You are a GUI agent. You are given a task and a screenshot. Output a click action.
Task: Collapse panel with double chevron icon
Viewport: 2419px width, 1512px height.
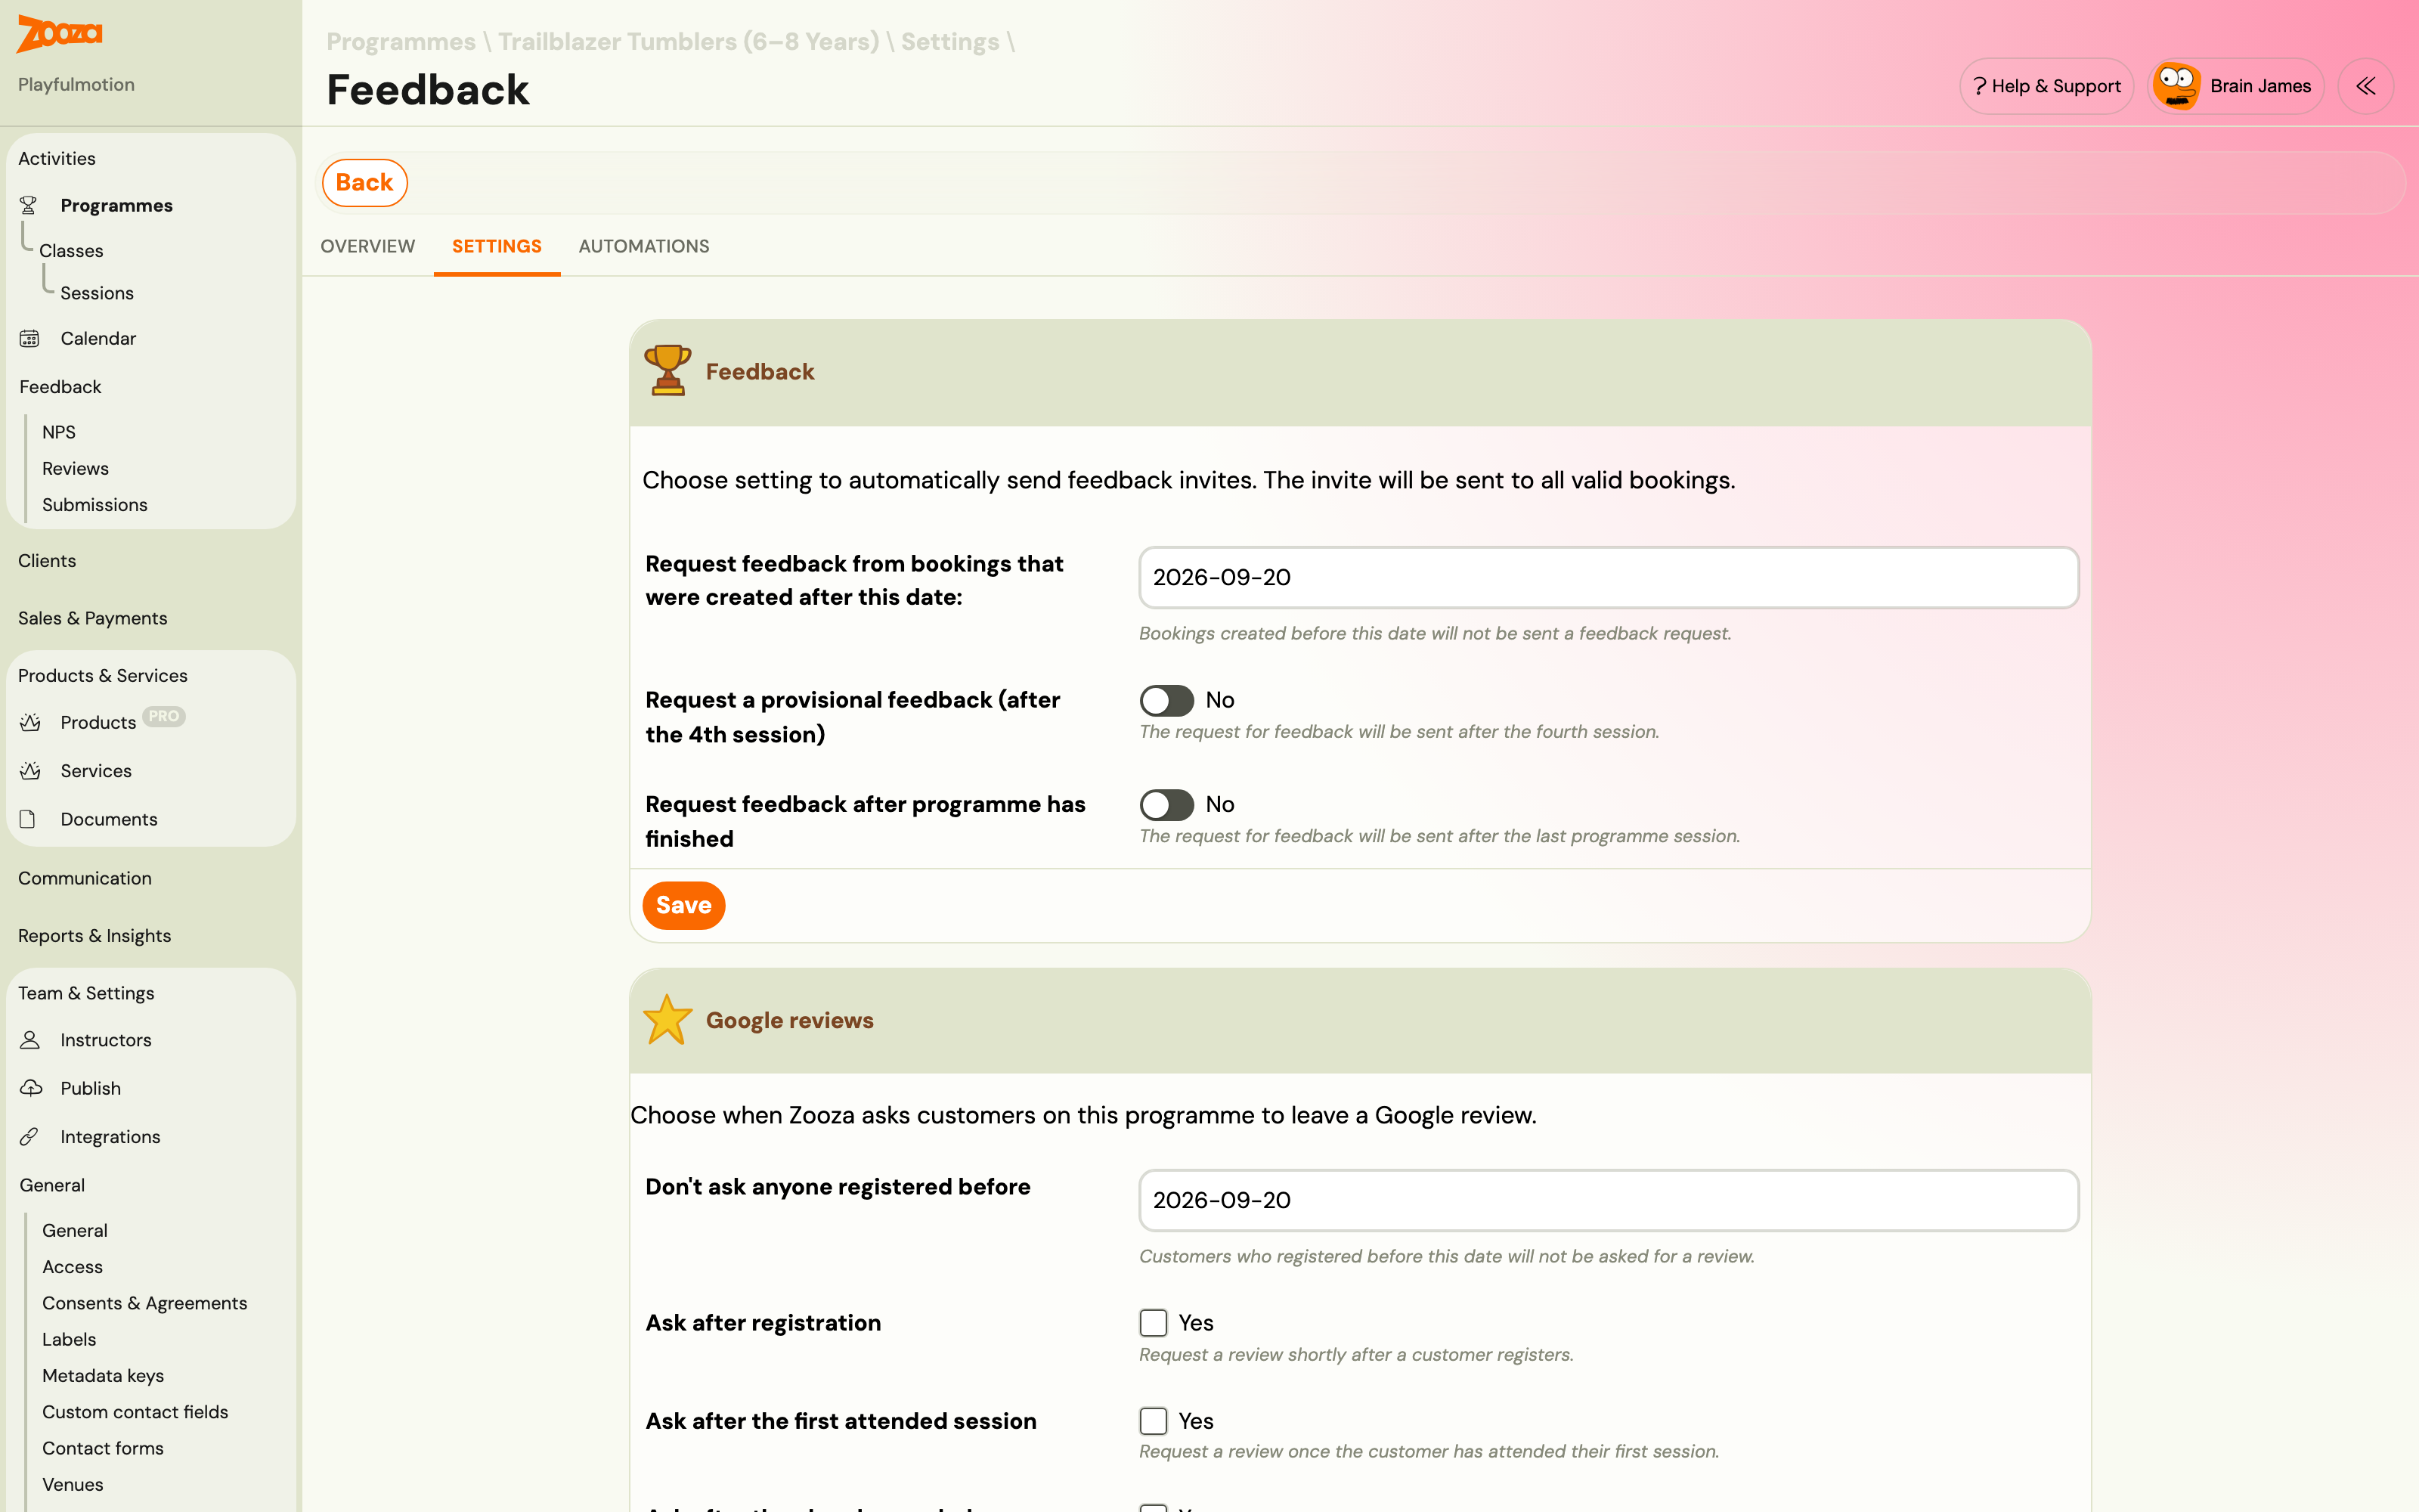coord(2365,86)
